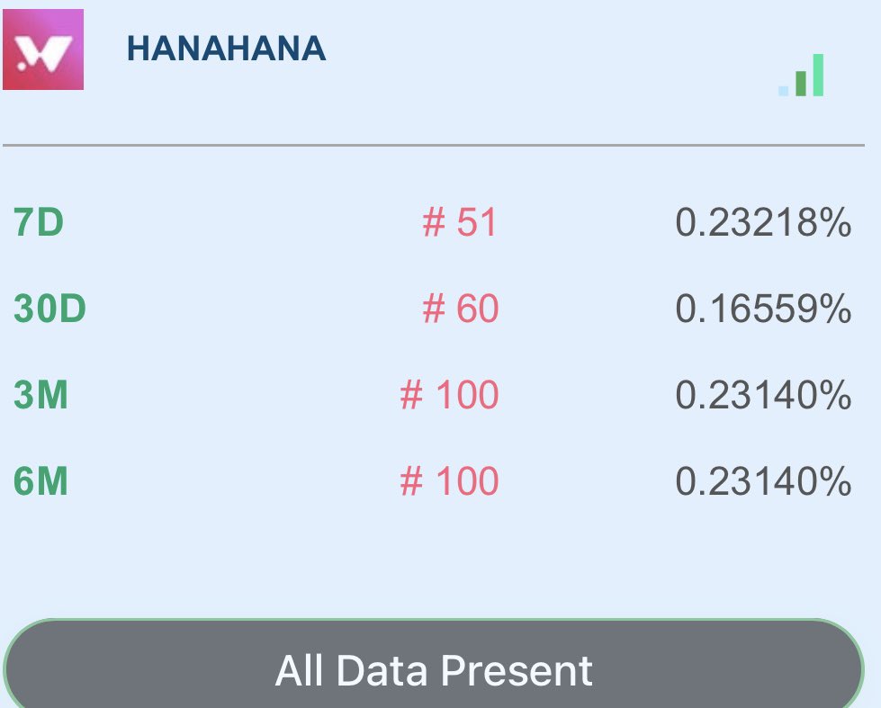
Task: Open the HANAHANA app logo icon
Action: pos(43,49)
